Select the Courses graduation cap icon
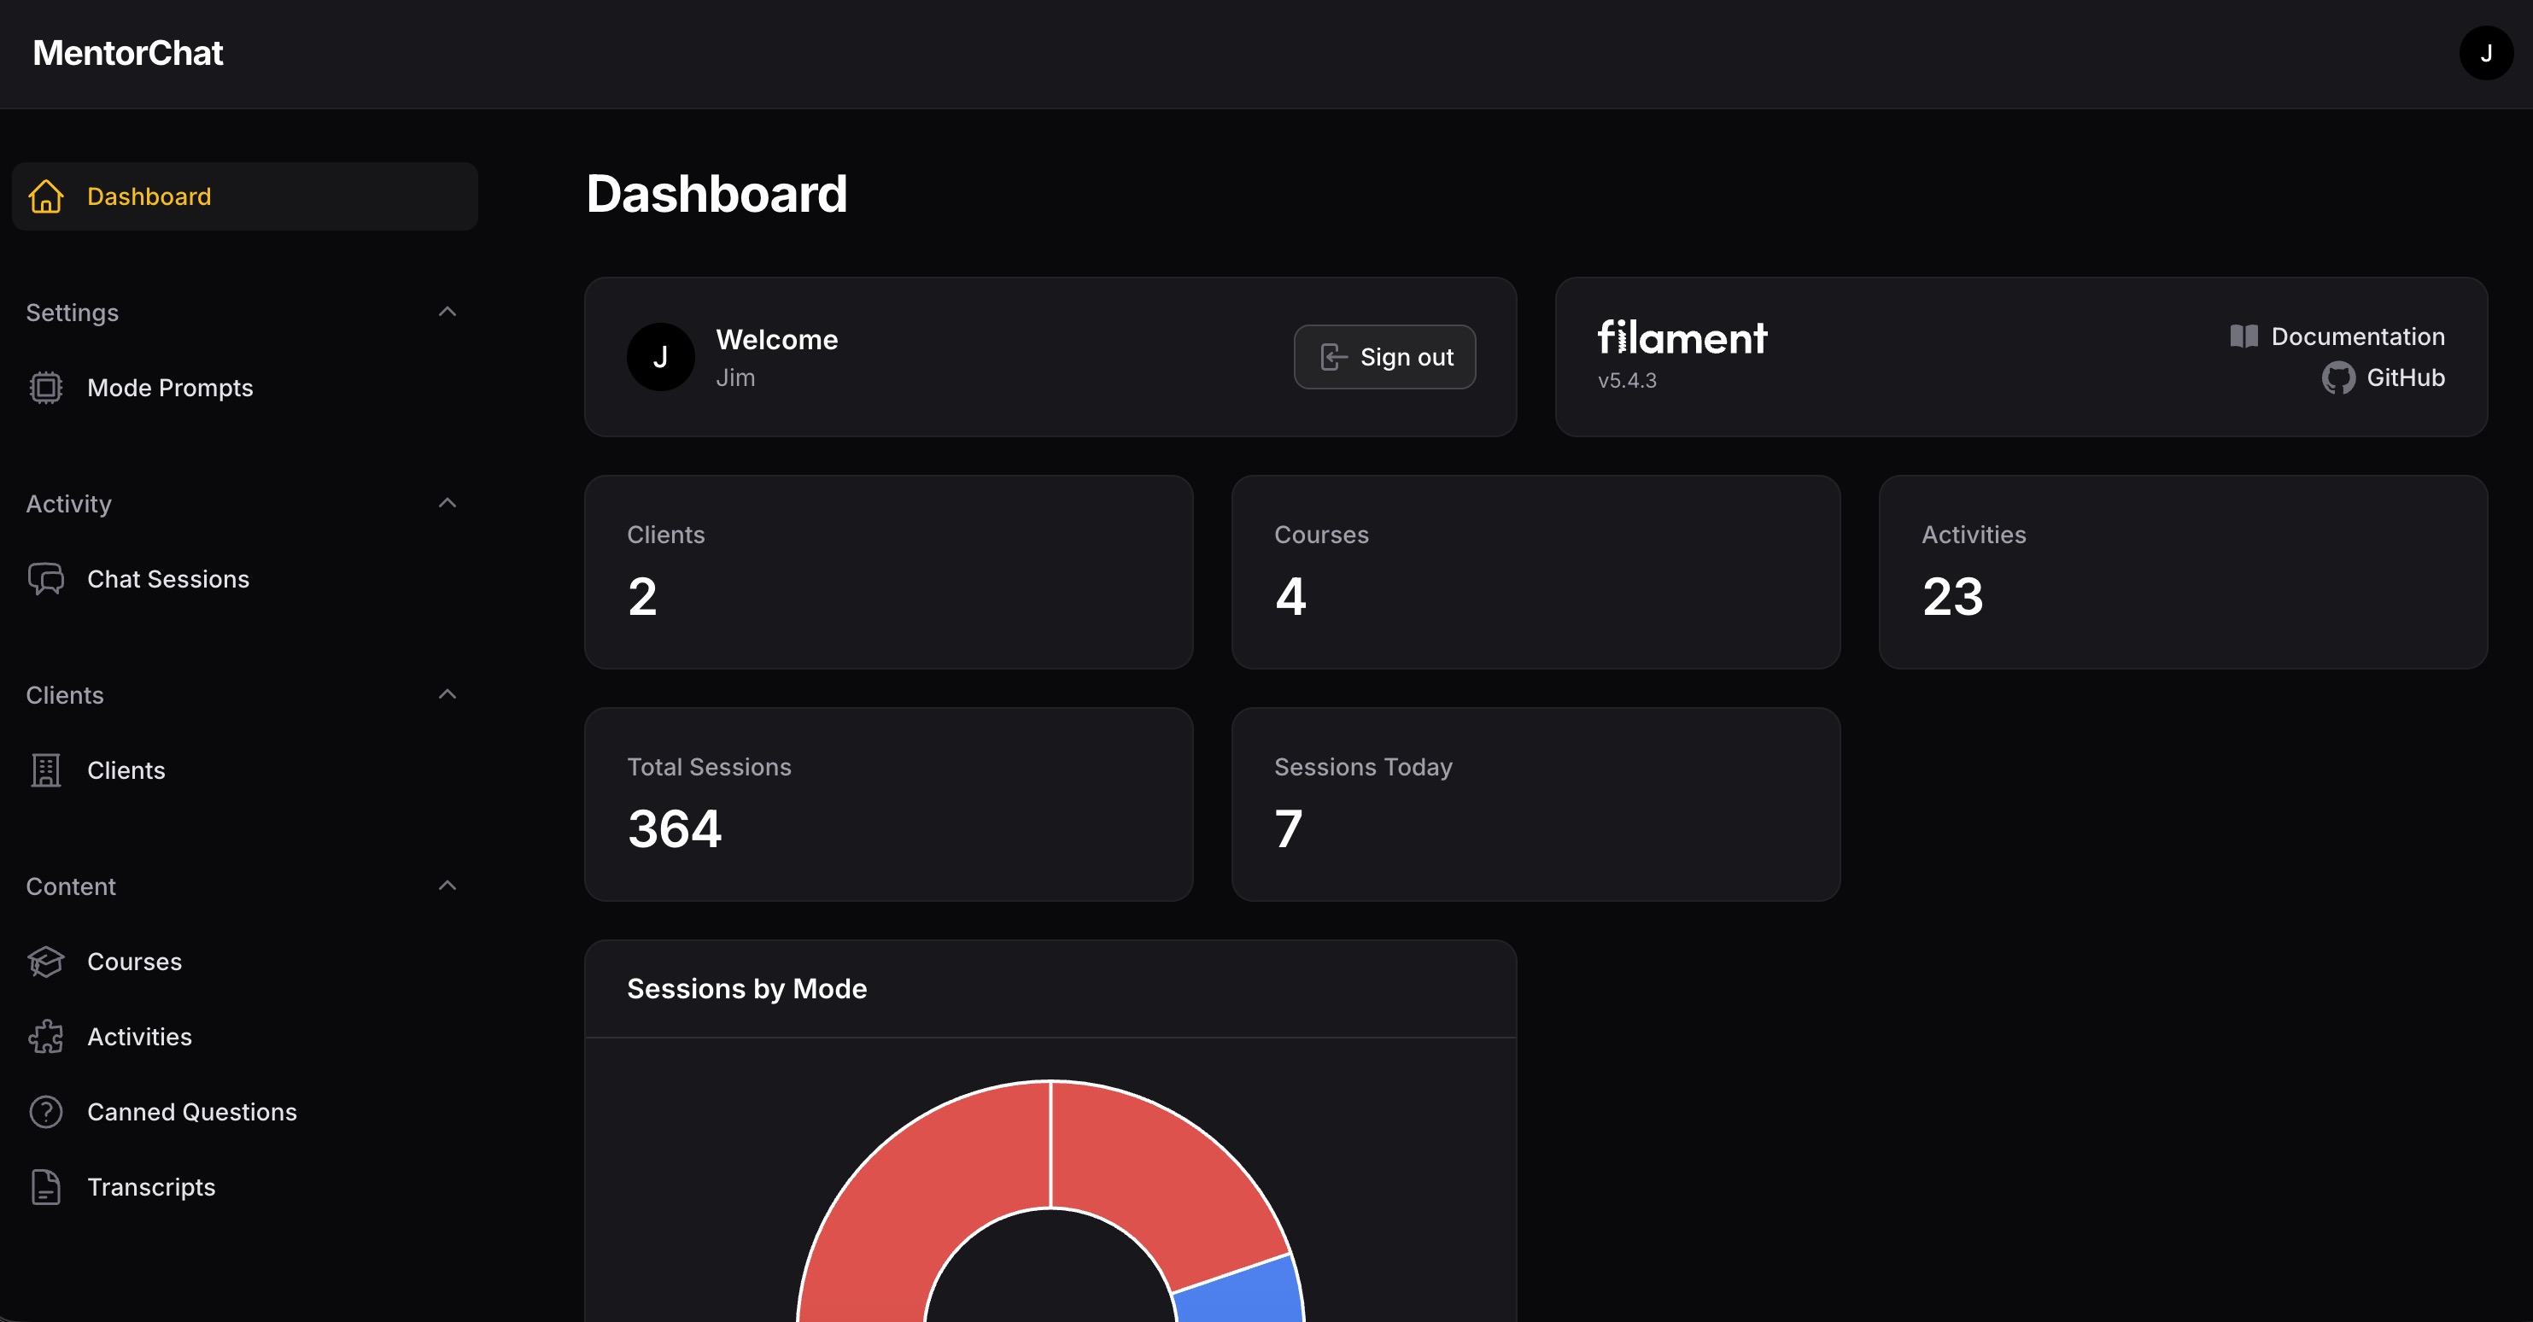2533x1322 pixels. [x=46, y=962]
